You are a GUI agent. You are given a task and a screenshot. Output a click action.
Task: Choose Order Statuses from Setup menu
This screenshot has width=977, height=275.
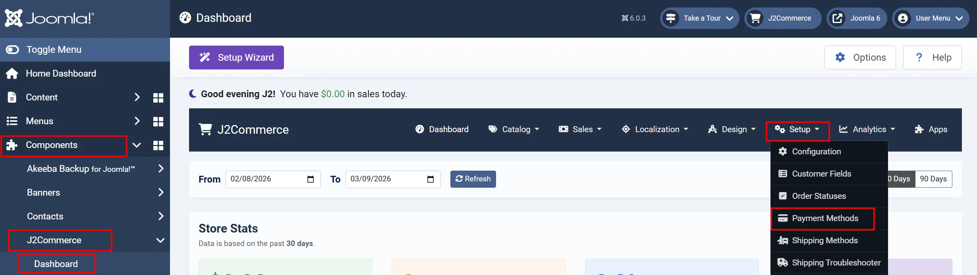tap(829, 196)
